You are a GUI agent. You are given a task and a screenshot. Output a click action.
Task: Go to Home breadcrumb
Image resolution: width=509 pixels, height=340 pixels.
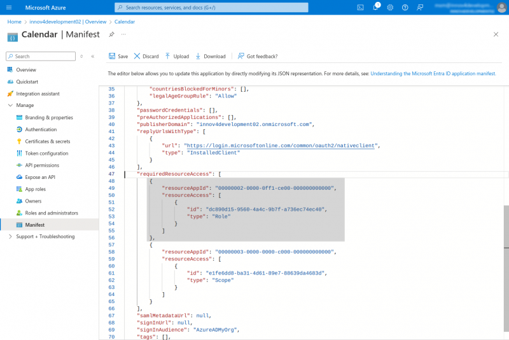14,22
